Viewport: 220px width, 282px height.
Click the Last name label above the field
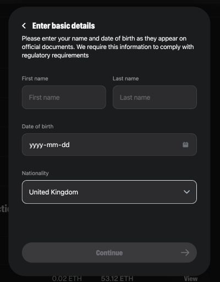tap(125, 79)
